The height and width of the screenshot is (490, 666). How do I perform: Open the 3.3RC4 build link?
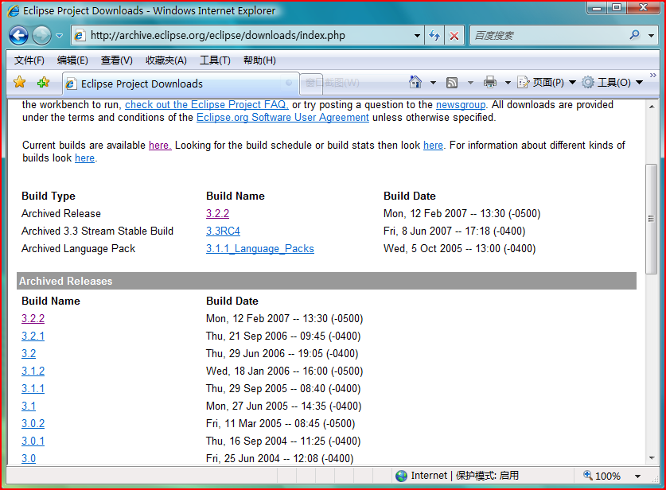pos(223,231)
